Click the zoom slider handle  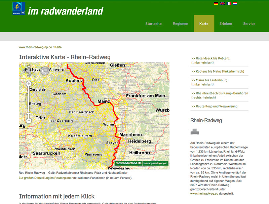click(29, 113)
